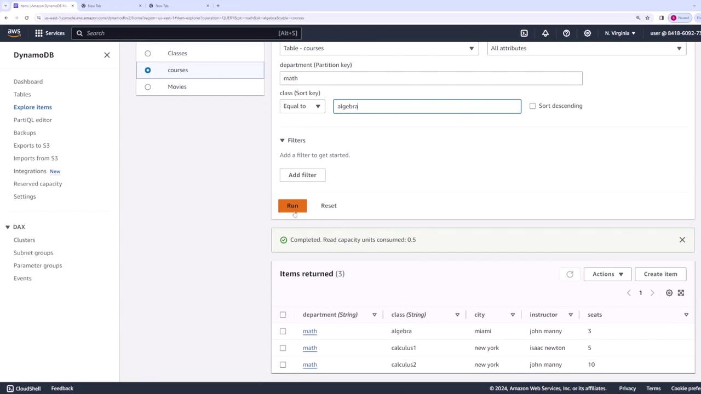Screen dimensions: 701x394
Task: Close the Amazon DynamoDB browser tab
Action: (72, 5)
